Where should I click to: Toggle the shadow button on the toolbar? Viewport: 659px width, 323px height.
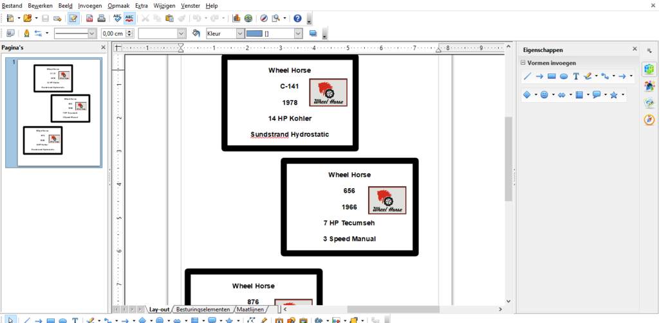pyautogui.click(x=313, y=33)
